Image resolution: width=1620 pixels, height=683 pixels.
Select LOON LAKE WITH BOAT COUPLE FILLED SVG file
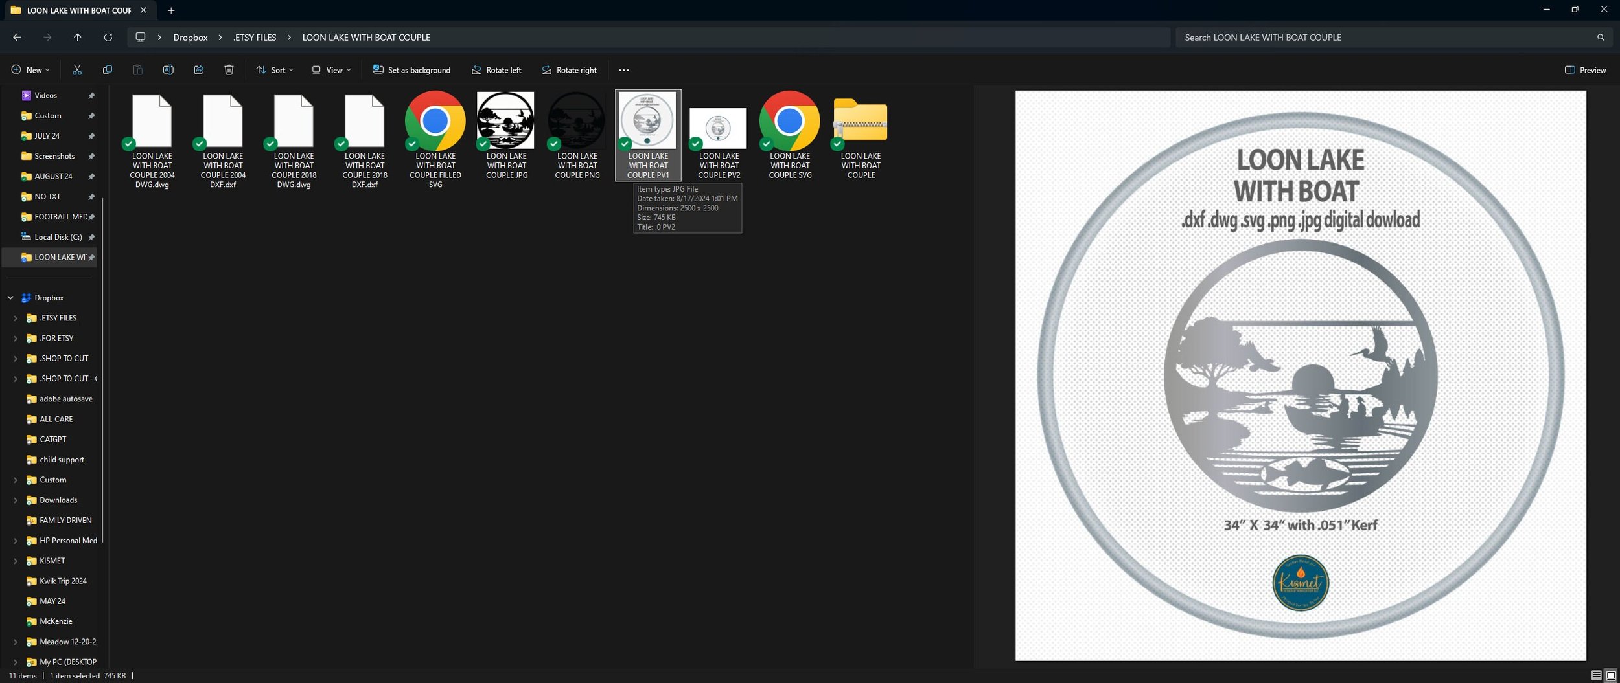click(x=435, y=140)
